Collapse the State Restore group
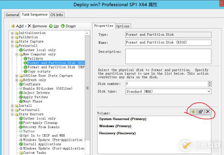The image size is (224, 155). [x=12, y=114]
